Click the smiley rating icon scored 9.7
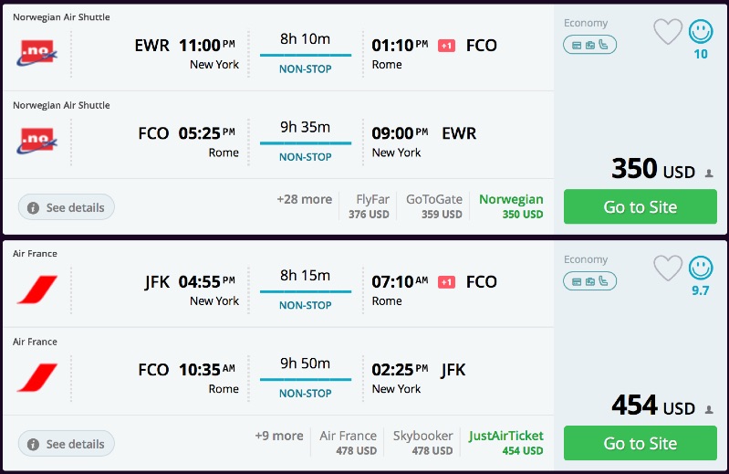The width and height of the screenshot is (729, 474). [701, 268]
